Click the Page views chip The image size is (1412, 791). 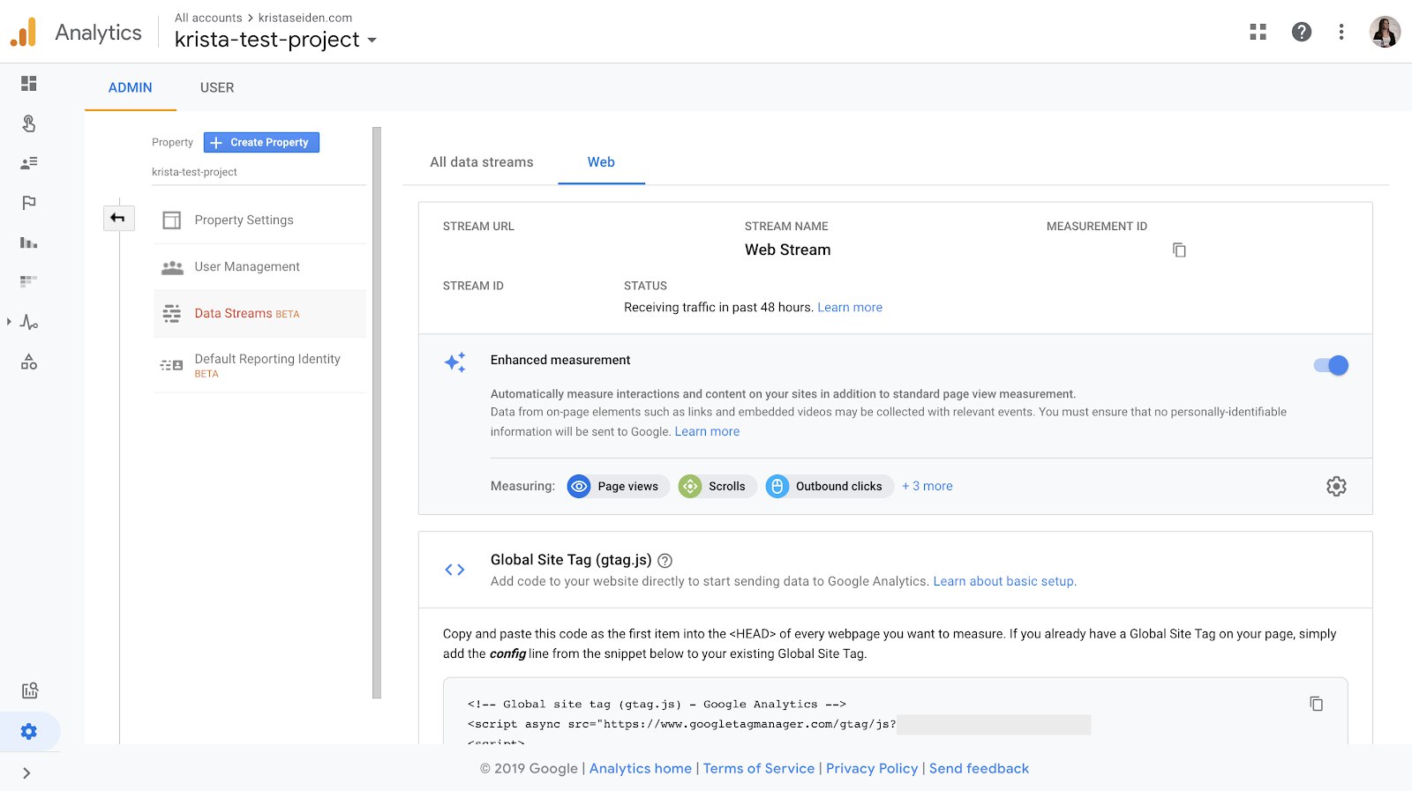tap(617, 487)
